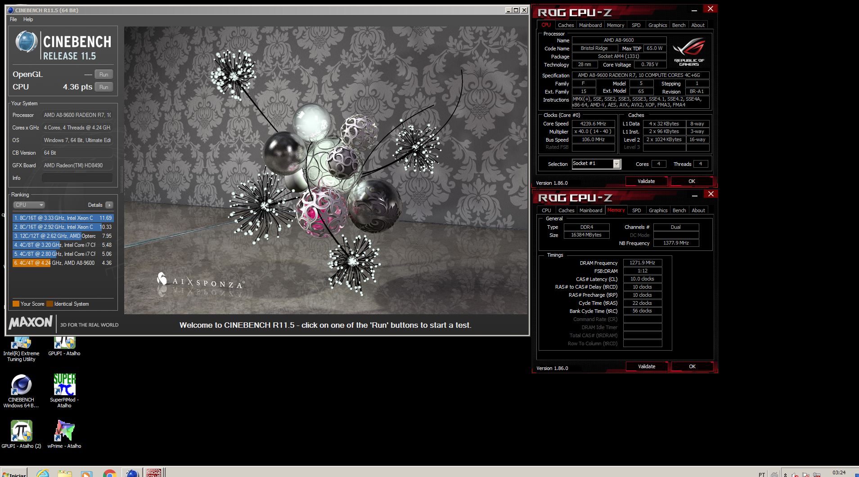The height and width of the screenshot is (477, 859).
Task: Select the wPrime - Atalho desktop icon
Action: [x=64, y=434]
